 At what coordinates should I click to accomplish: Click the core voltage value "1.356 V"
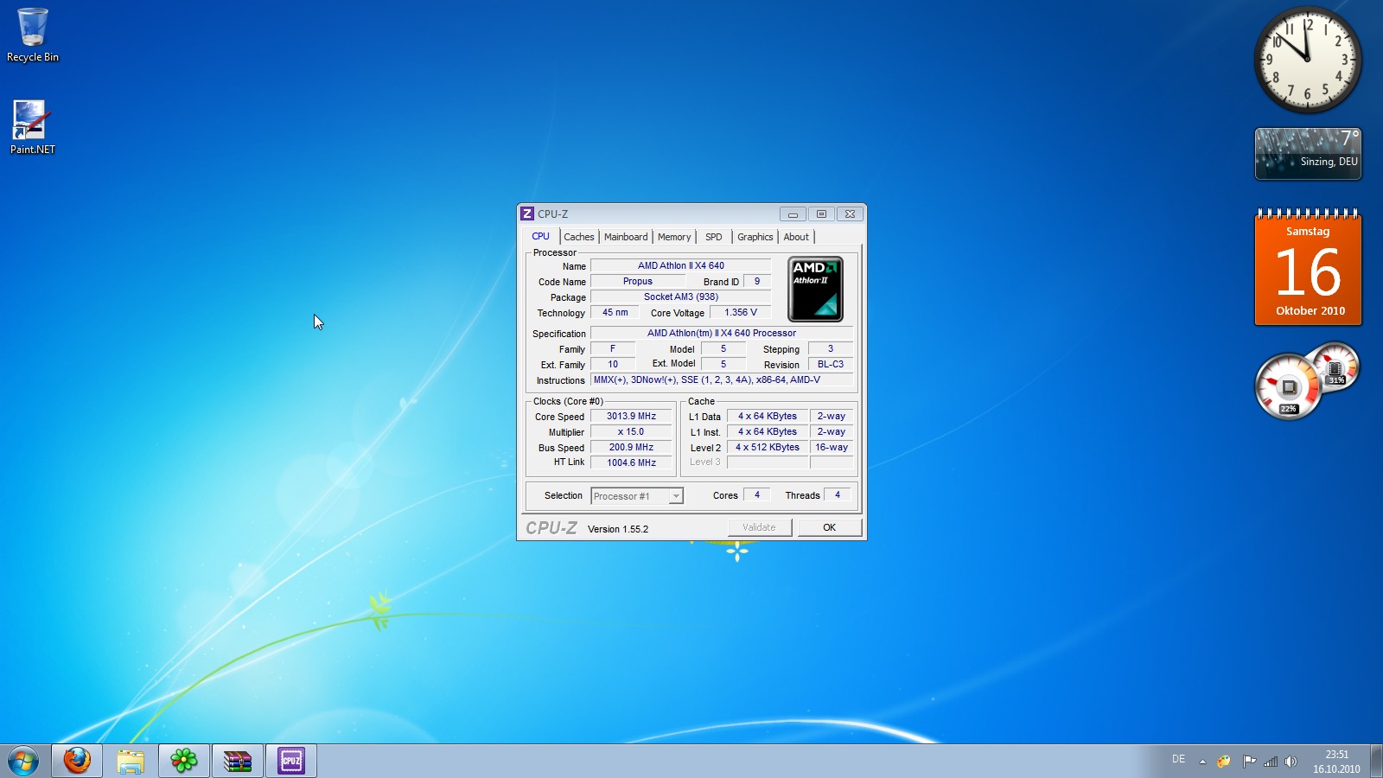pos(741,312)
